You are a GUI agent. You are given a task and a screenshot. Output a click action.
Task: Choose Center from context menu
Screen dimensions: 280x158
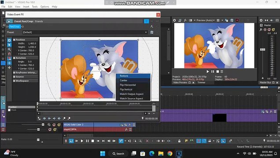[133, 80]
